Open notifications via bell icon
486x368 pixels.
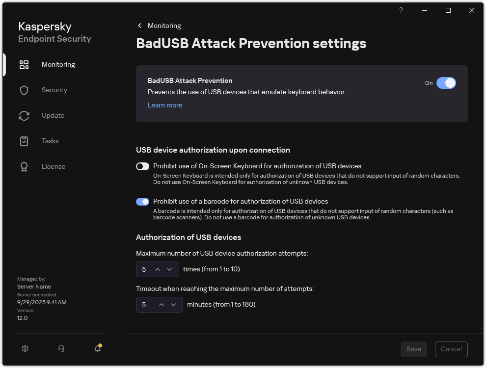tap(98, 348)
